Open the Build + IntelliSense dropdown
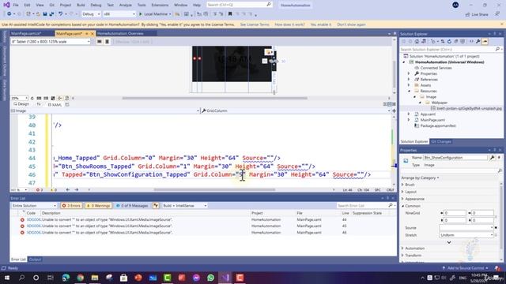The height and width of the screenshot is (284, 506). click(x=184, y=205)
